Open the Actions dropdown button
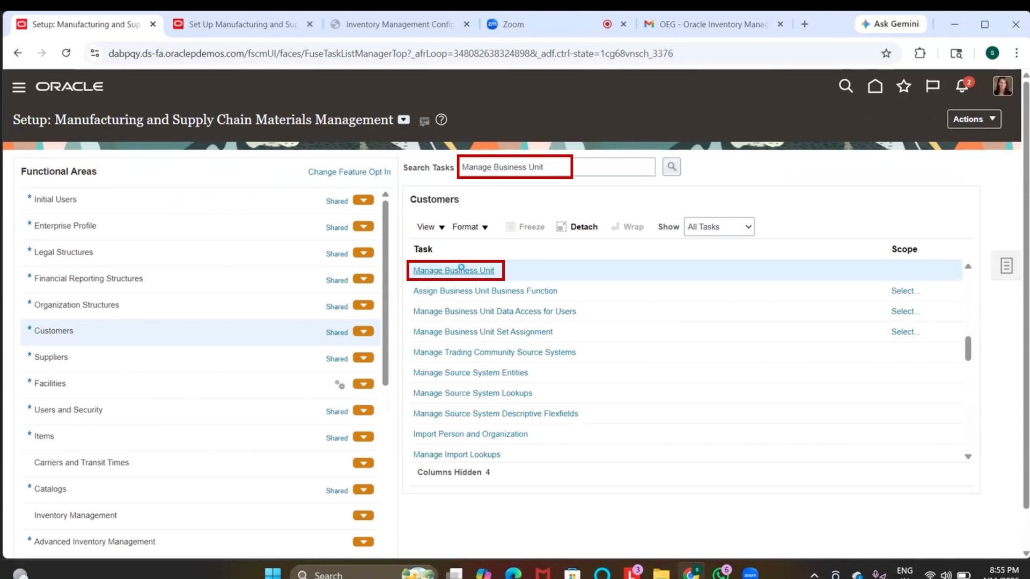1030x579 pixels. pos(974,119)
